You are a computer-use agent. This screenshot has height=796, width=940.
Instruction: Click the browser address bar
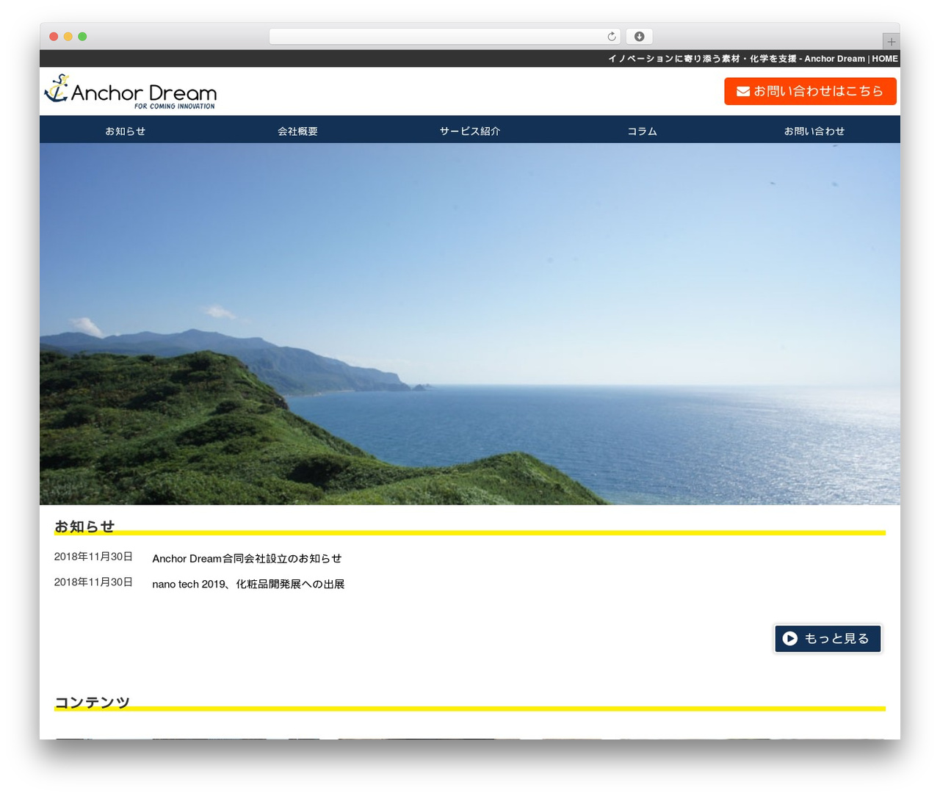(445, 37)
